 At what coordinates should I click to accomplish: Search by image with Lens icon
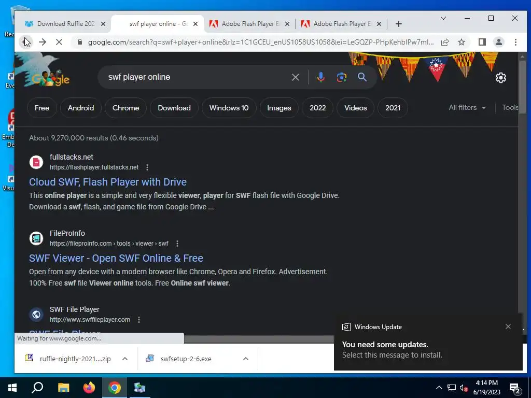pyautogui.click(x=341, y=77)
